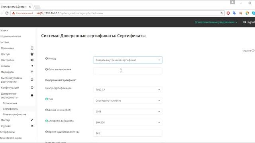This screenshot has height=143, width=255.
Task: Click the info icon next to Описательное имя
Action: click(x=47, y=69)
